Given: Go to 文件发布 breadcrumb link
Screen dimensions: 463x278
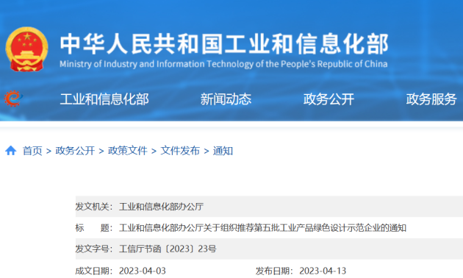Looking at the screenshot, I should pos(180,151).
